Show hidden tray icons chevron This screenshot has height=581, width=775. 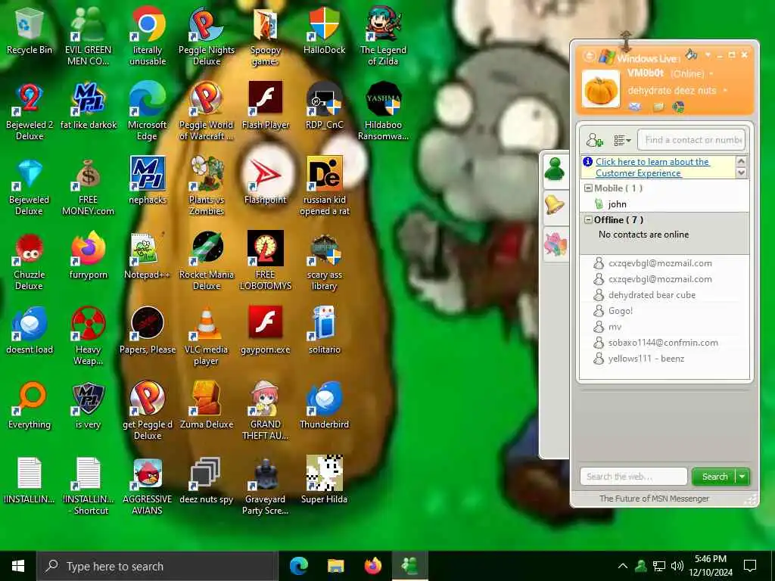point(623,566)
